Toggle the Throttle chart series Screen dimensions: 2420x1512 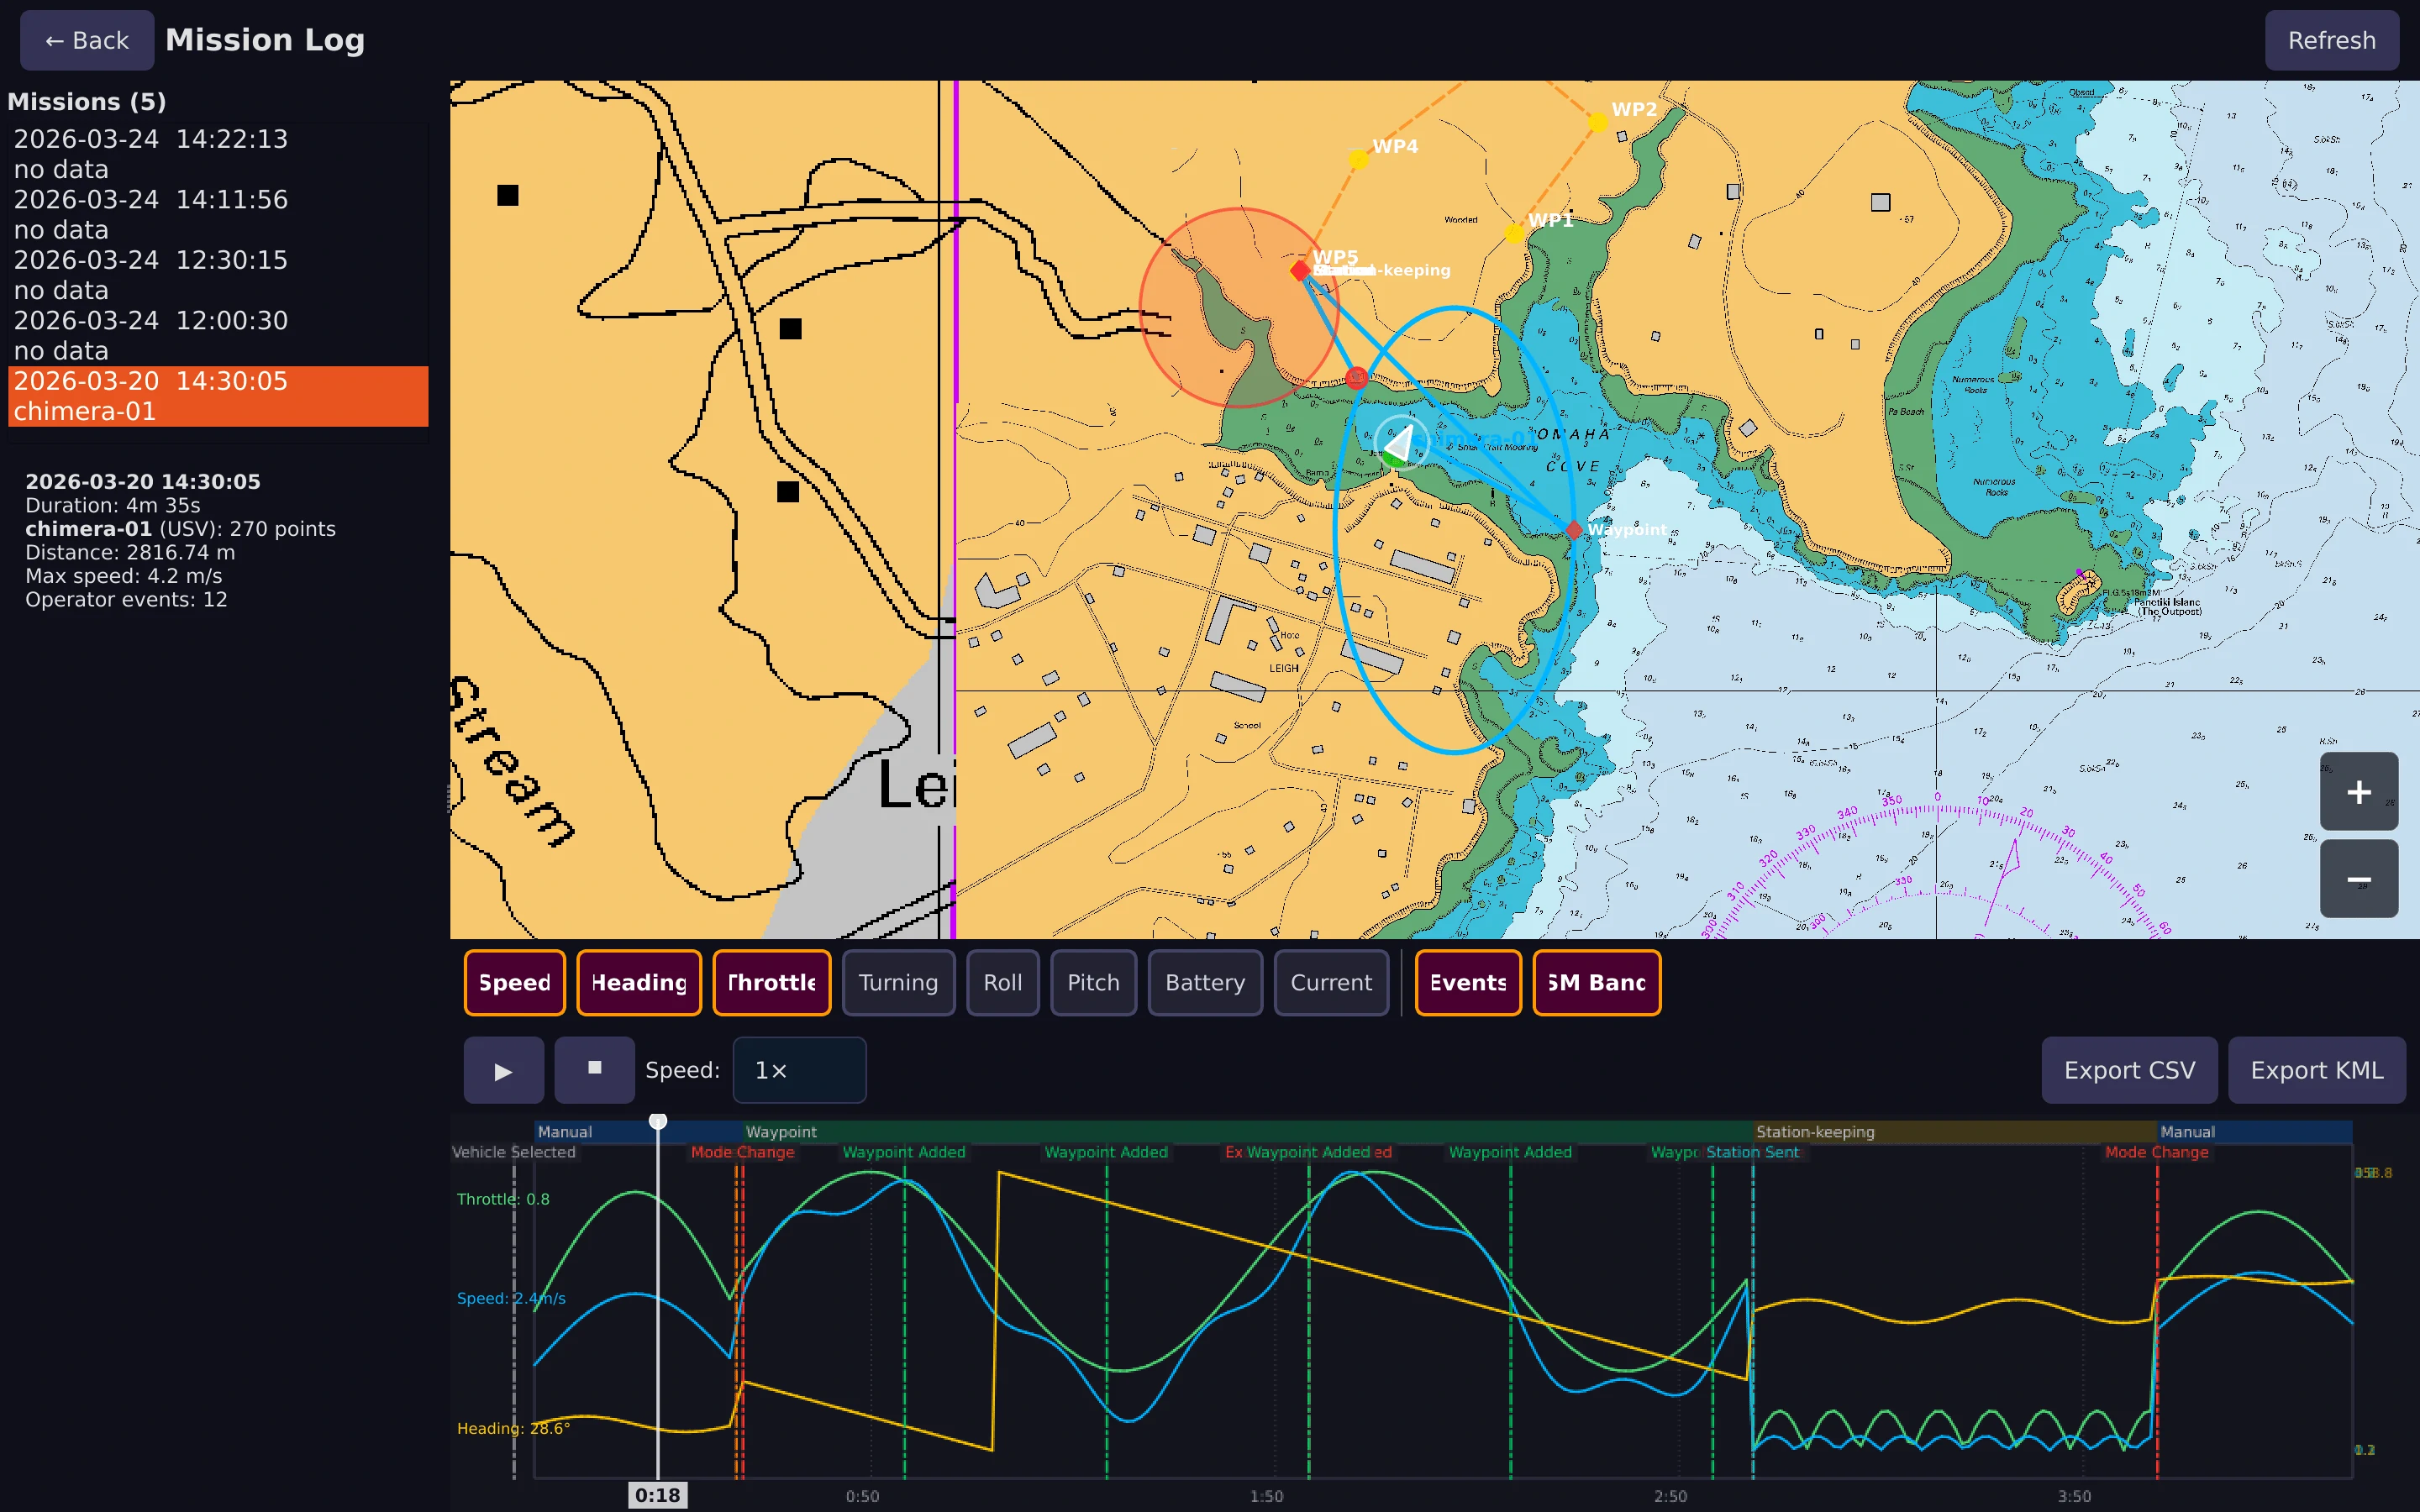pyautogui.click(x=771, y=982)
